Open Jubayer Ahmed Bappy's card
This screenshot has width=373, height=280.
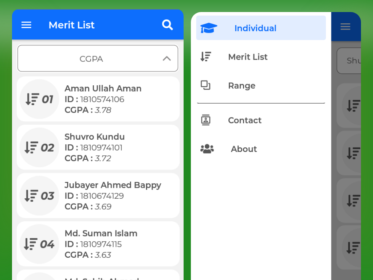(x=98, y=196)
